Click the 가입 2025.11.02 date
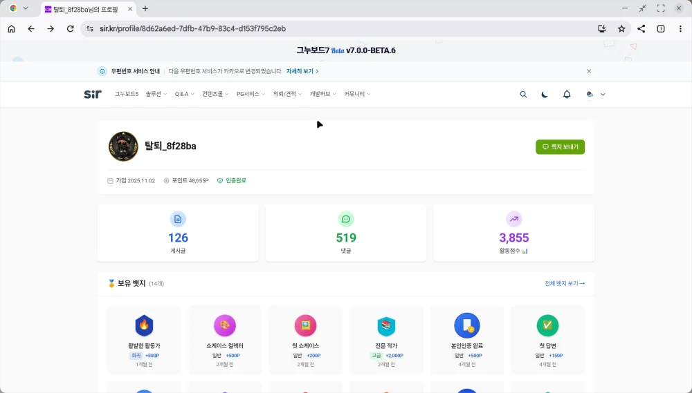This screenshot has width=692, height=393. [136, 181]
